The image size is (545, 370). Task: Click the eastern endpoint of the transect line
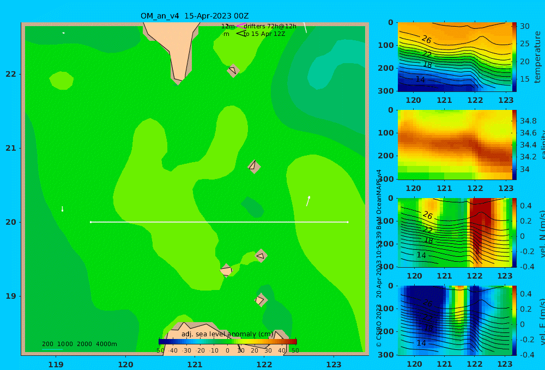click(x=348, y=222)
